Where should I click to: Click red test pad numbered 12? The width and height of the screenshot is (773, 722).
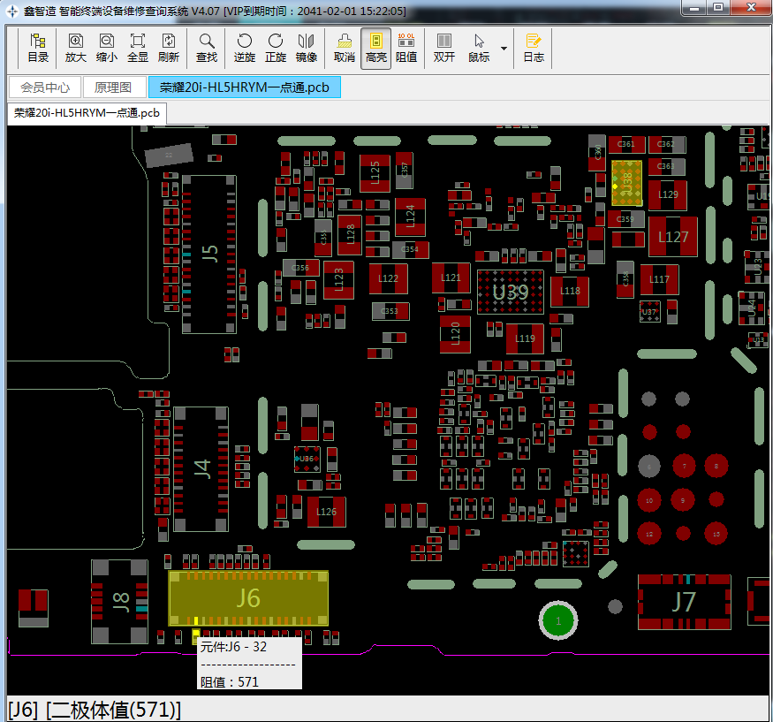649,534
